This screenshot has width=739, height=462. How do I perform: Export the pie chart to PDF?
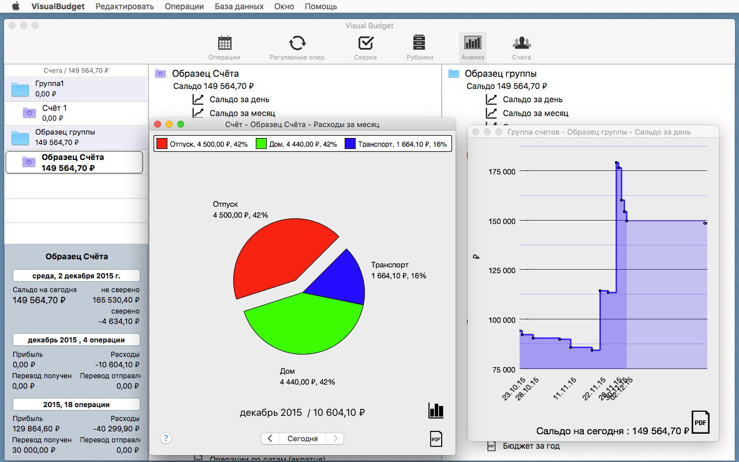coord(436,438)
